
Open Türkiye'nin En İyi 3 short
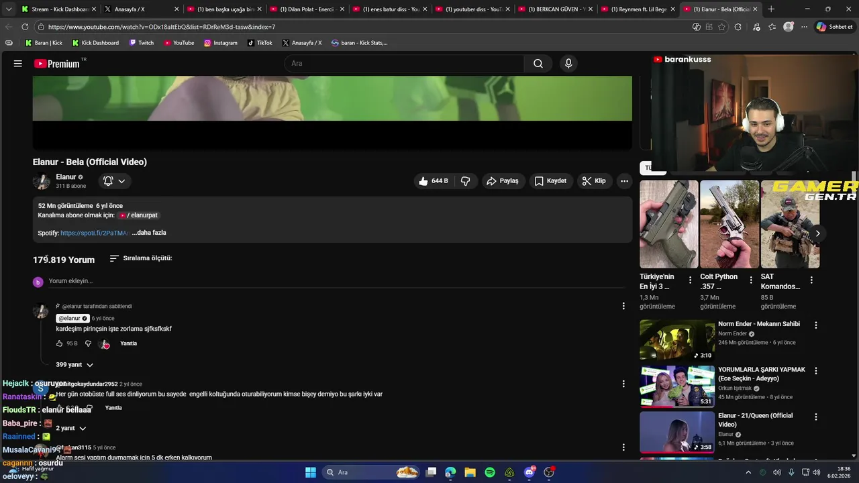point(669,224)
